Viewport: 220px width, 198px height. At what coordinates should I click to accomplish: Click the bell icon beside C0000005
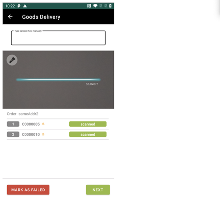point(43,124)
